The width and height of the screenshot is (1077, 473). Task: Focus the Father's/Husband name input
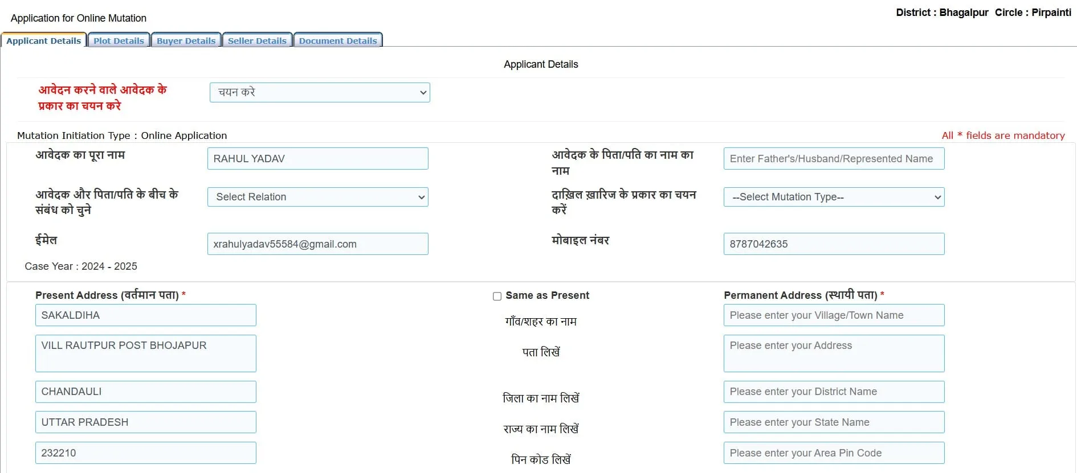(x=834, y=158)
